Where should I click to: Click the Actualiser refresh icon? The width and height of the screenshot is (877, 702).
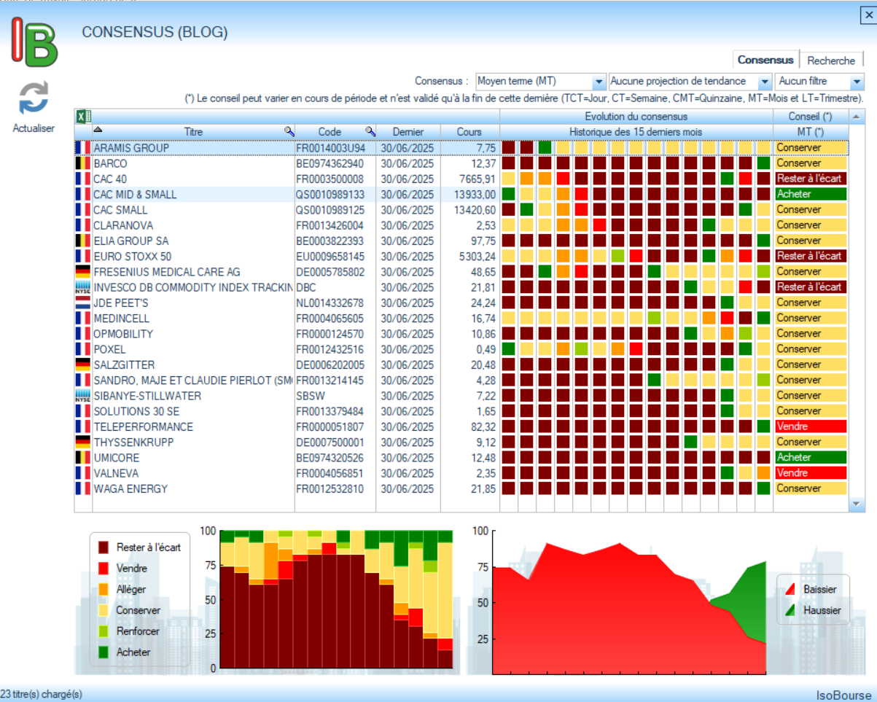coord(34,98)
